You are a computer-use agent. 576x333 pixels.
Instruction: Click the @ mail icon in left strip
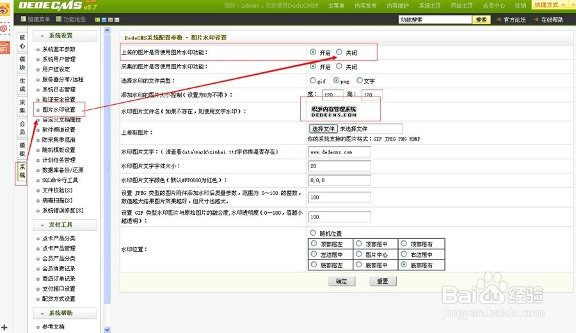coord(4,28)
